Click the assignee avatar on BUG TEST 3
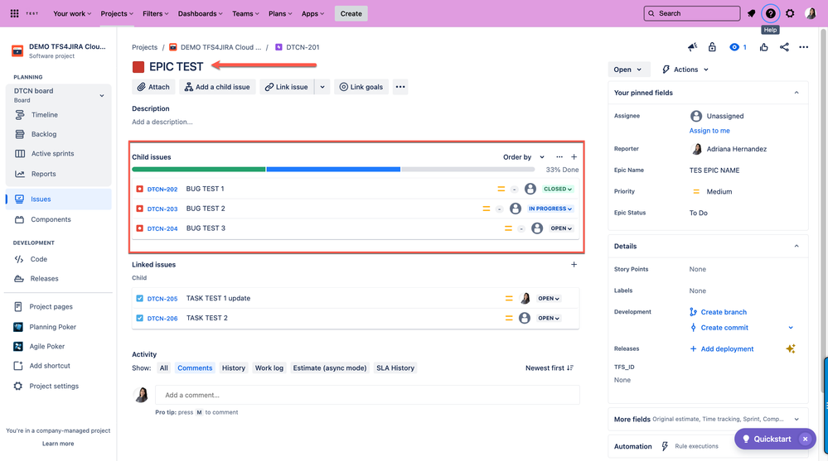This screenshot has width=828, height=461. pos(537,228)
